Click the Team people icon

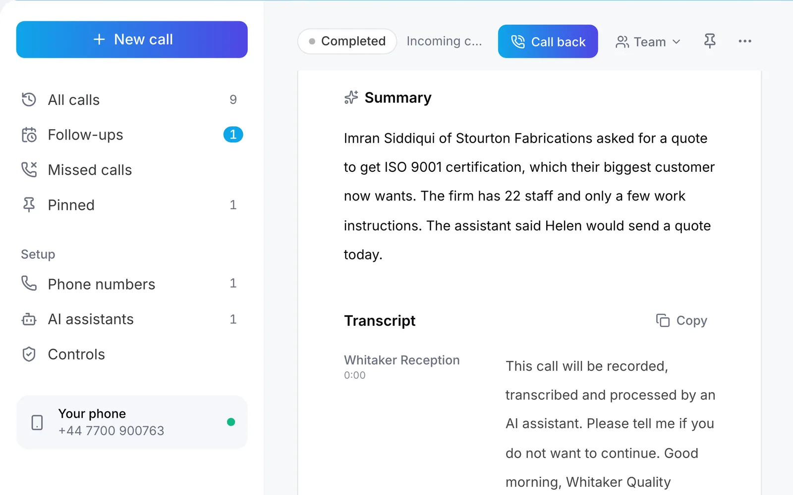(x=622, y=42)
